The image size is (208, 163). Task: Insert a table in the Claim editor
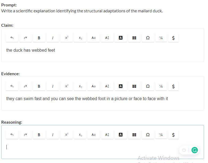click(x=134, y=38)
